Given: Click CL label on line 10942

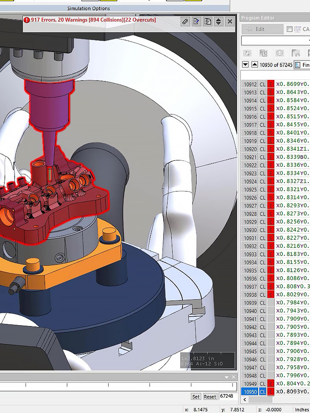Looking at the screenshot, I should point(262,327).
